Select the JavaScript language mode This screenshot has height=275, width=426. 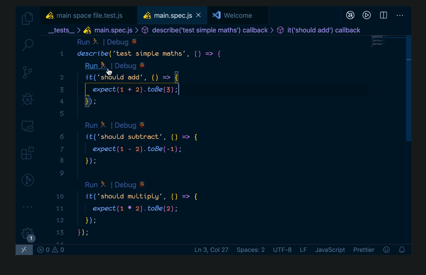tap(330, 250)
